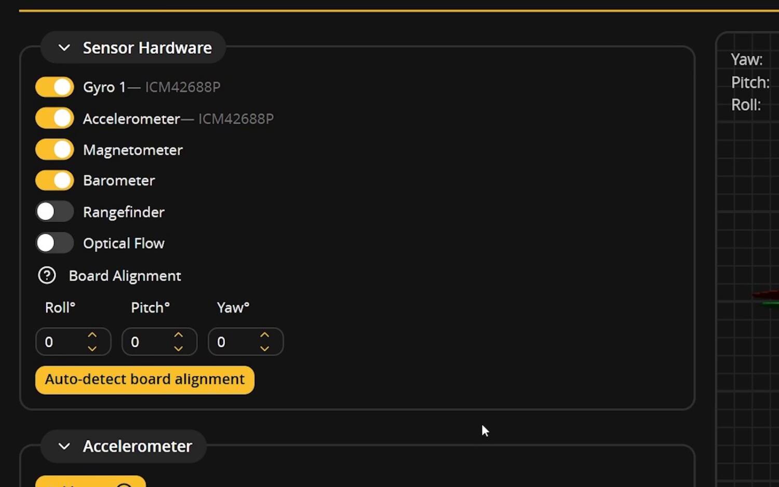
Task: Turn on the Optical Flow switch
Action: pyautogui.click(x=55, y=243)
